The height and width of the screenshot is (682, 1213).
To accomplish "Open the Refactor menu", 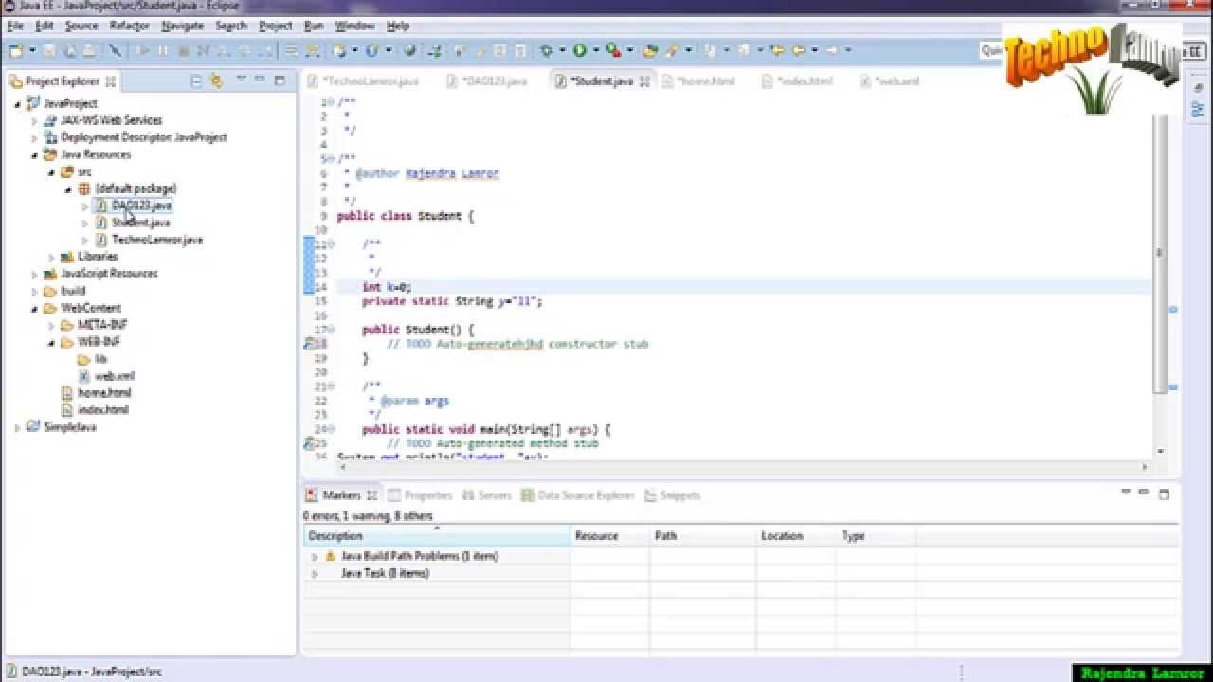I will point(130,26).
